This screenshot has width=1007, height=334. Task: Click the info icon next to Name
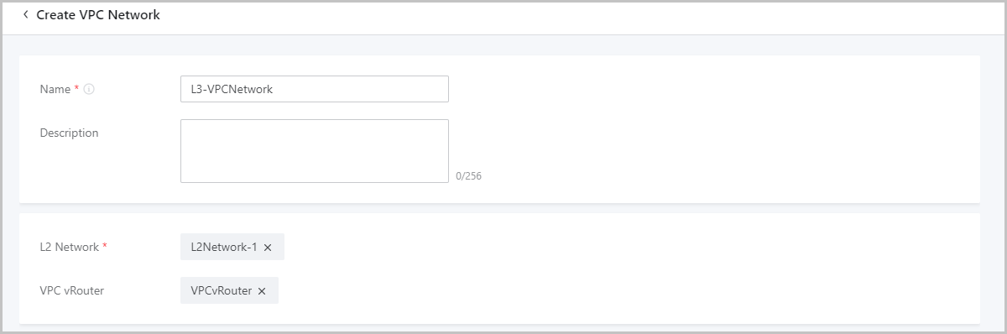[x=89, y=89]
